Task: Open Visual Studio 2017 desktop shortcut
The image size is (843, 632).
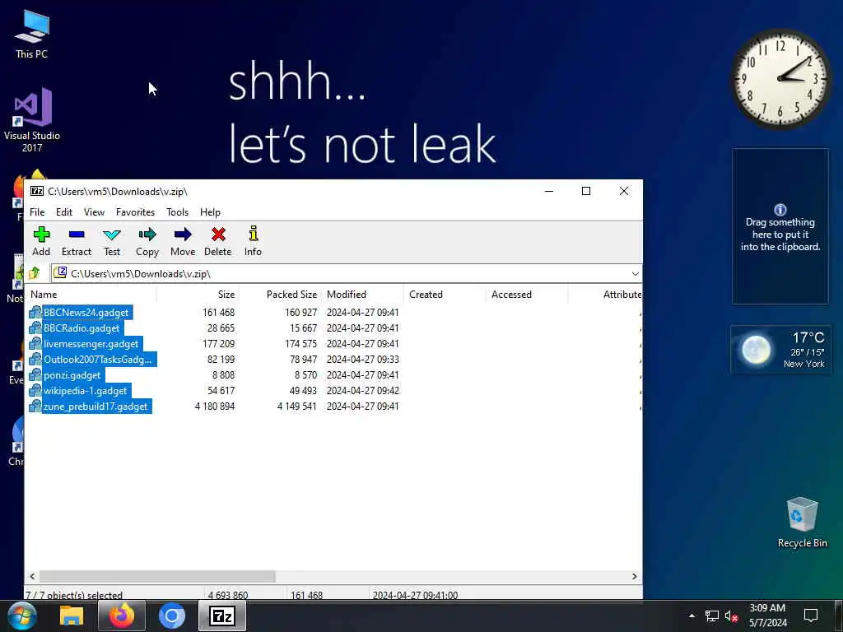Action: 32,119
